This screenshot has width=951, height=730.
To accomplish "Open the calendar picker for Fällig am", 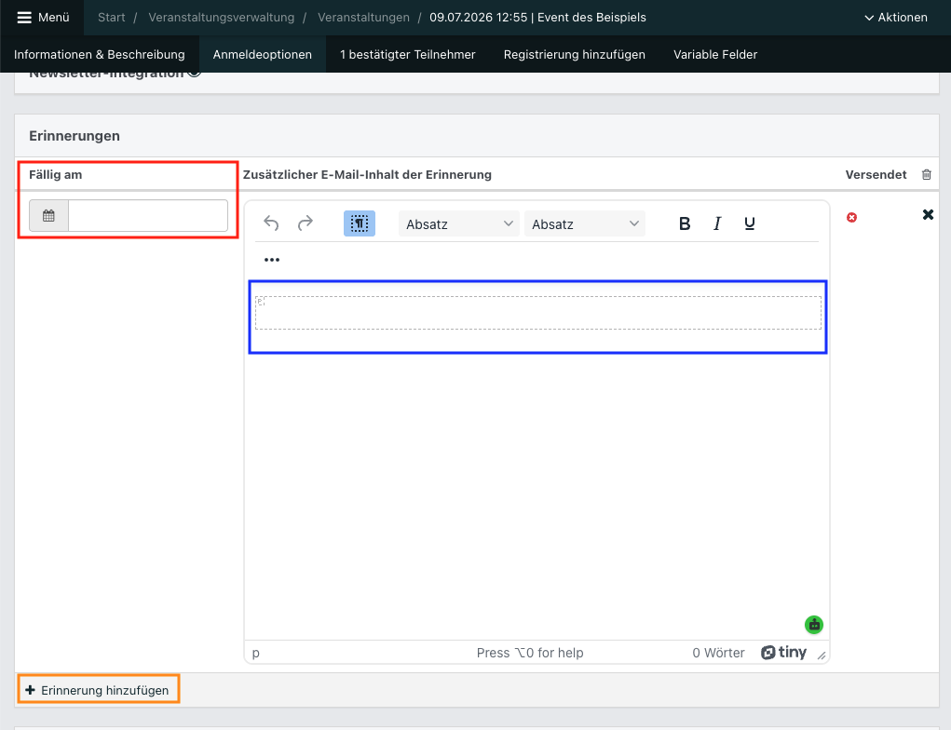I will coord(48,216).
